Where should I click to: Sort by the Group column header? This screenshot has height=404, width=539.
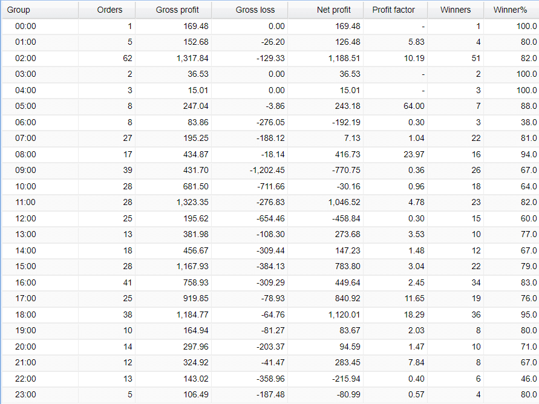[x=40, y=10]
